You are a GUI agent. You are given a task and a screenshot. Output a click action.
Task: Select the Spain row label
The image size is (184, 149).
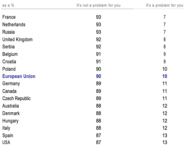(x=8, y=136)
